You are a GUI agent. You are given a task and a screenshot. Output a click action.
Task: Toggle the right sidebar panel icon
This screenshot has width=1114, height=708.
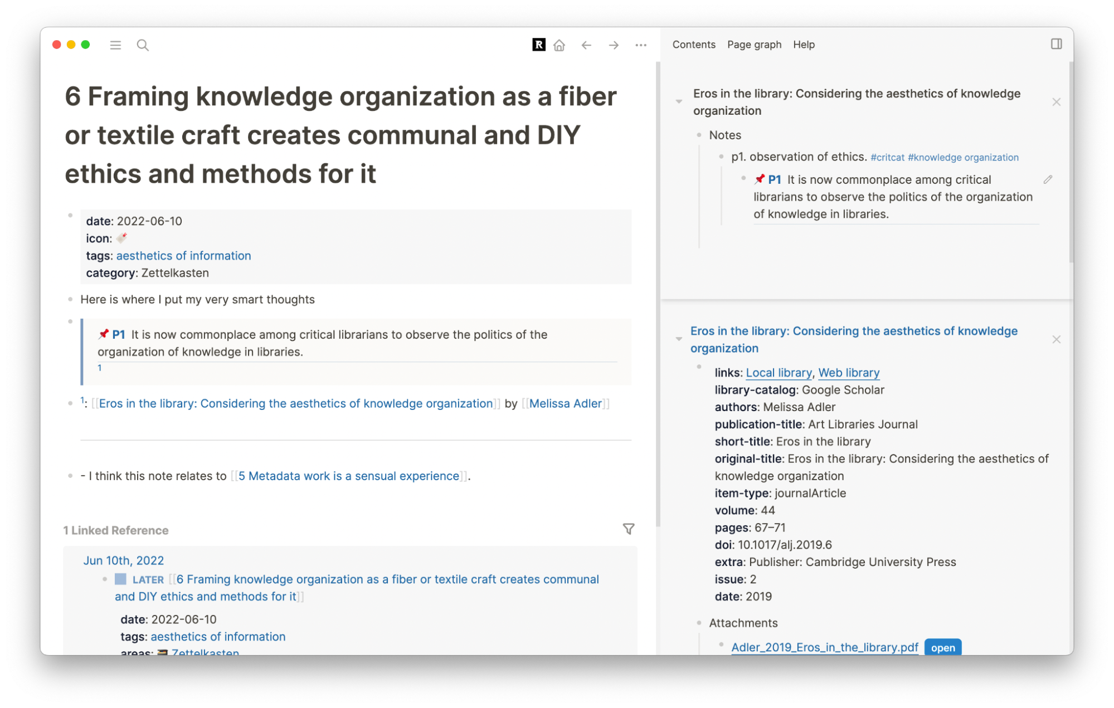(x=1056, y=44)
